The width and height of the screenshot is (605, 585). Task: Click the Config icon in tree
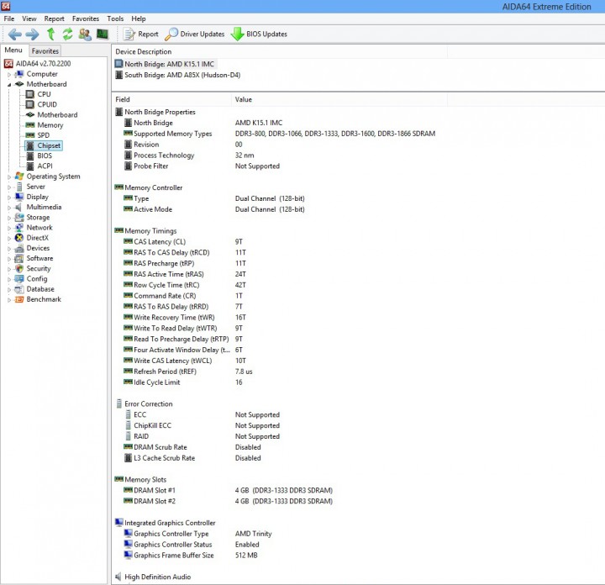[x=18, y=278]
